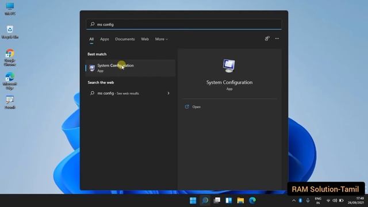Viewport: 368px width, 207px height.
Task: Show hidden system tray icons
Action: [x=294, y=201]
